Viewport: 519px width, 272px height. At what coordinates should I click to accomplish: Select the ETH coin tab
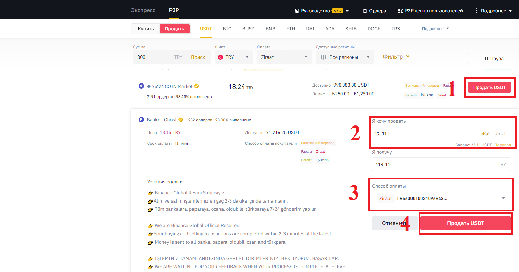tap(291, 29)
